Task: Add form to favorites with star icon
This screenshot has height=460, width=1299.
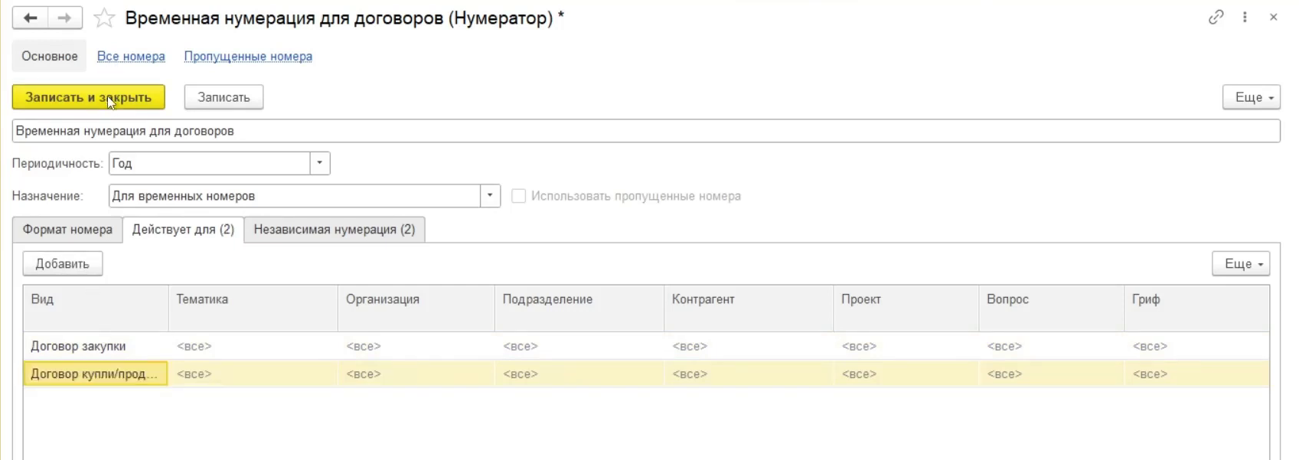Action: (104, 18)
